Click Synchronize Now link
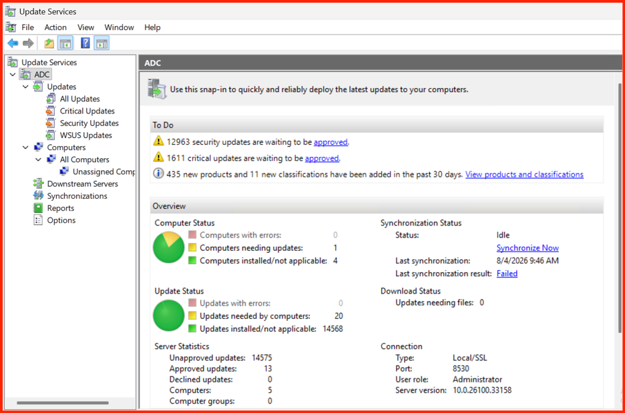The height and width of the screenshot is (413, 625). pyautogui.click(x=528, y=248)
